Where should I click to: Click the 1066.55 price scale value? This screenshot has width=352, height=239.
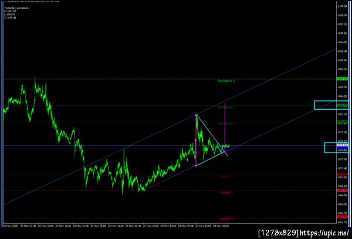(342, 195)
